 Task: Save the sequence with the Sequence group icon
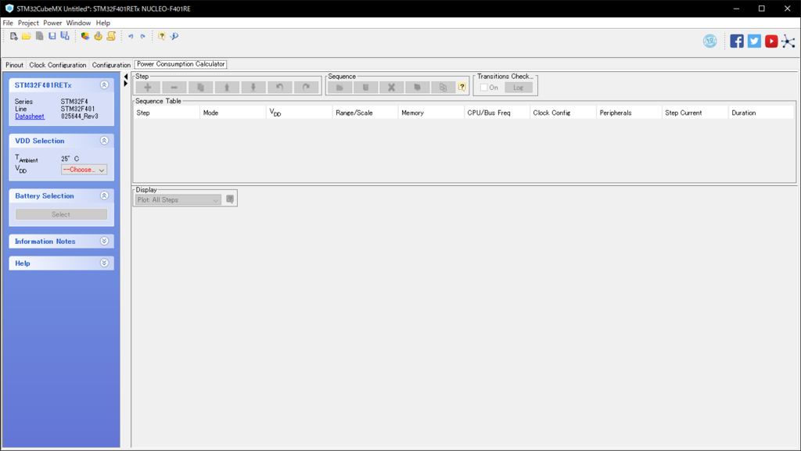tap(366, 88)
